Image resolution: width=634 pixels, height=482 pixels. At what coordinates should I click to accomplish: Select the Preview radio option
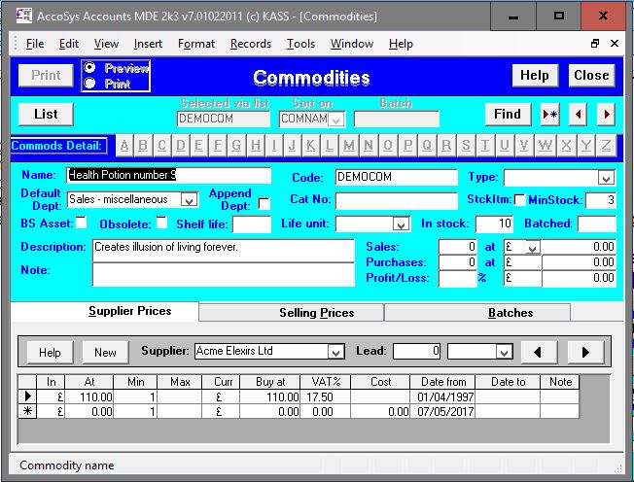(x=89, y=68)
